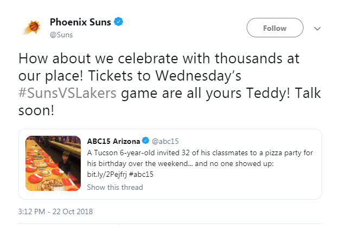Screen dimensions: 342x225
Task: Click the @Suns handle
Action: point(61,35)
